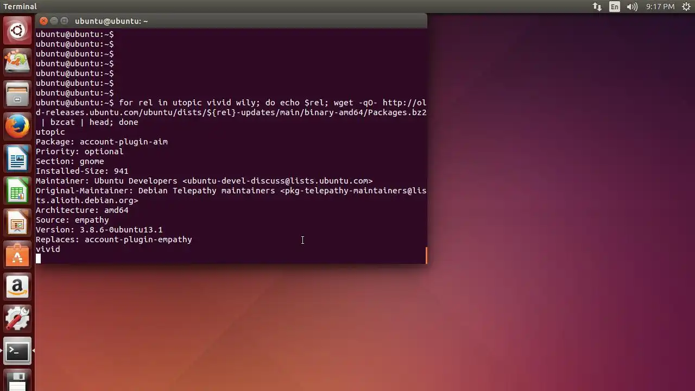Minimize the terminal window
This screenshot has height=391, width=695.
tap(54, 21)
